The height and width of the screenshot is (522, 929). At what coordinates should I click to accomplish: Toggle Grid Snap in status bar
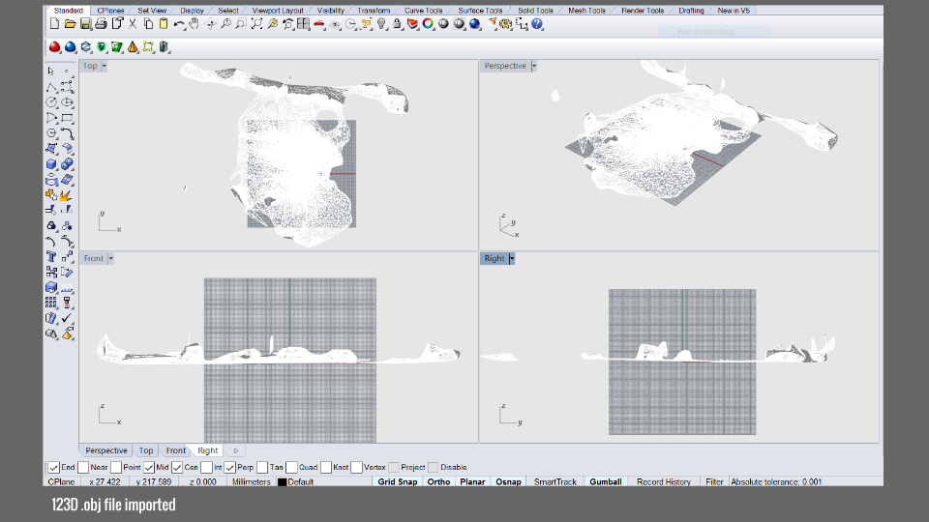(398, 481)
